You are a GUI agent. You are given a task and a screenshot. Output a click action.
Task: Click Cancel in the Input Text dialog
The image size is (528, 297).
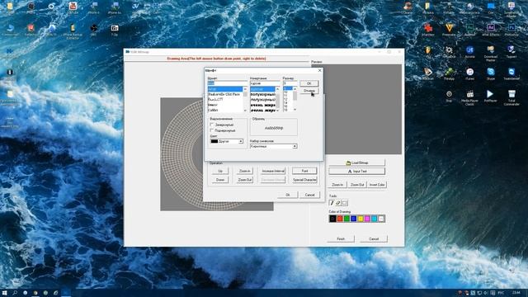click(x=309, y=195)
